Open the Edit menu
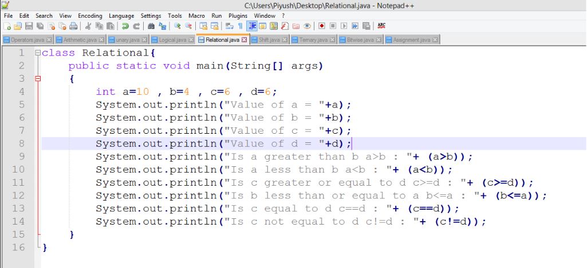This screenshot has height=268, width=587. [24, 15]
